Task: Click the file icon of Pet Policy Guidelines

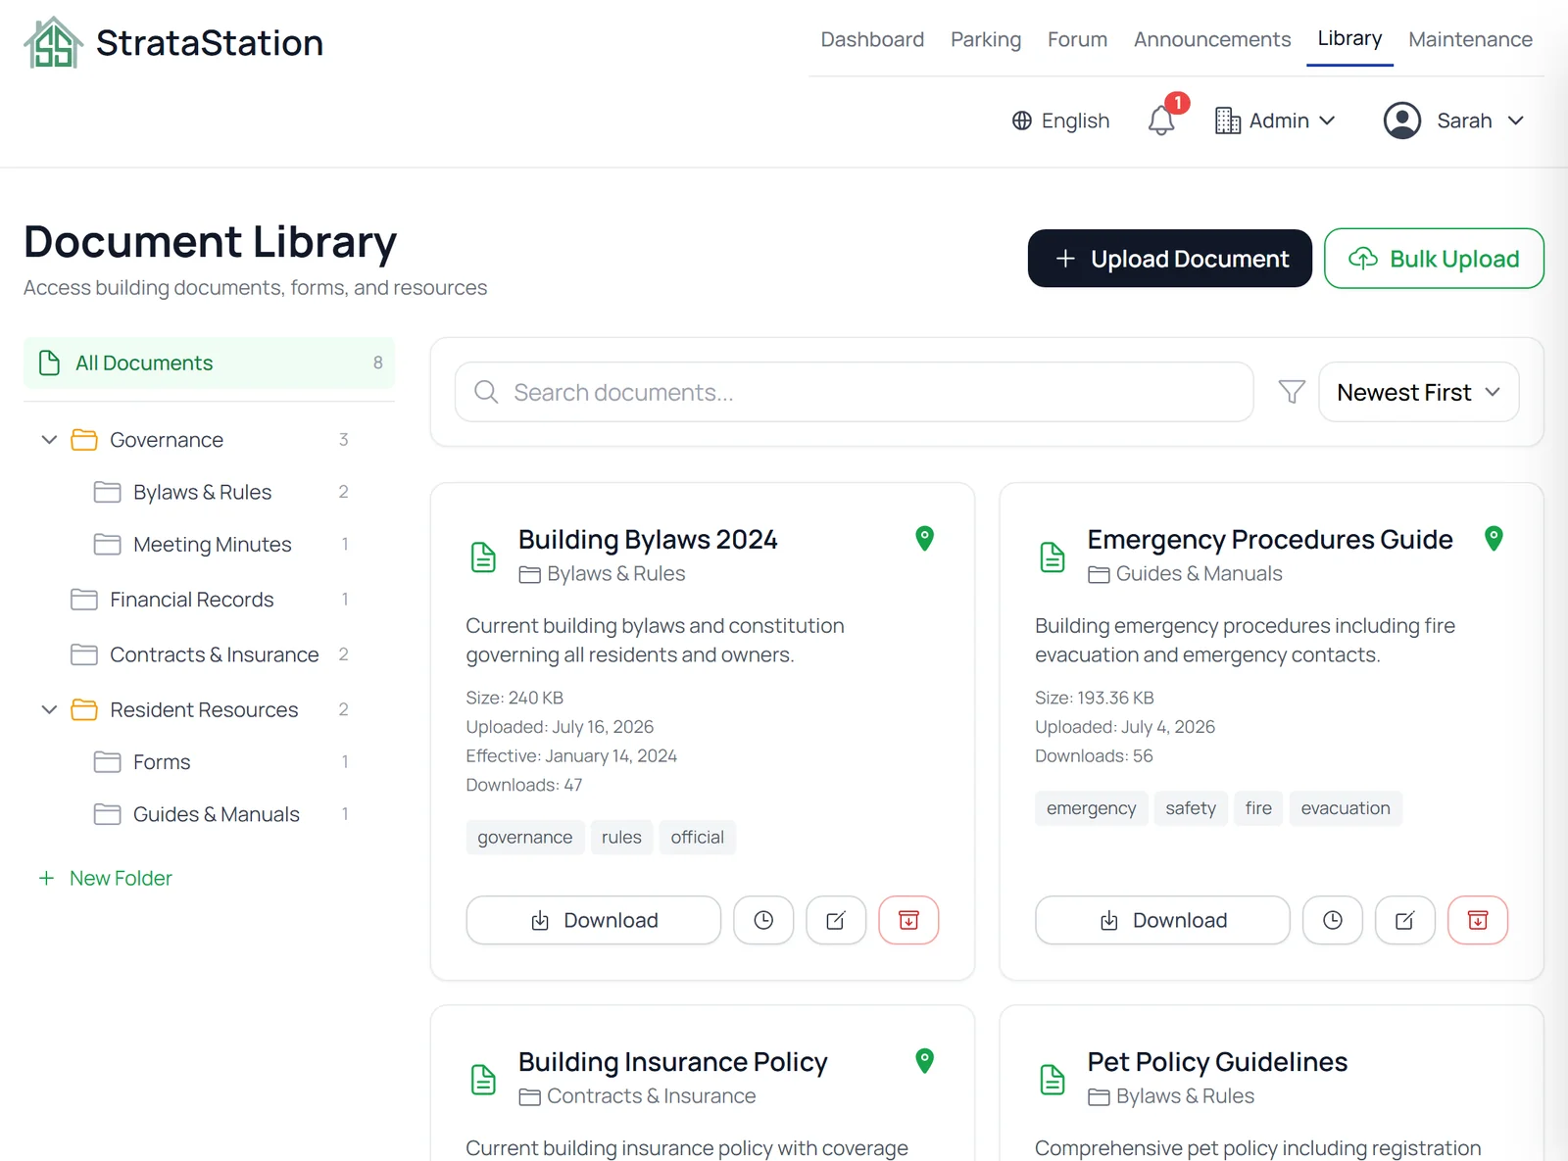Action: pyautogui.click(x=1052, y=1079)
